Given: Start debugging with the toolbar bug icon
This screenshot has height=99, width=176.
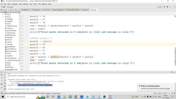Looking at the screenshot, I should [167, 7].
